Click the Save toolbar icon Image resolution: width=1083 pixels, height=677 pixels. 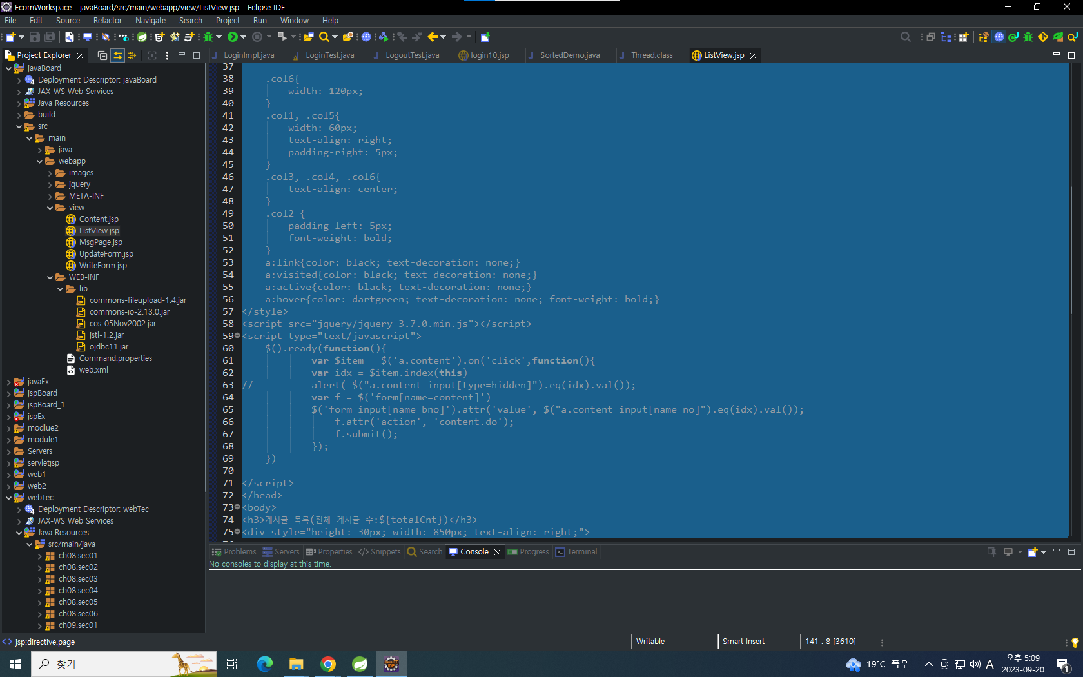35,37
